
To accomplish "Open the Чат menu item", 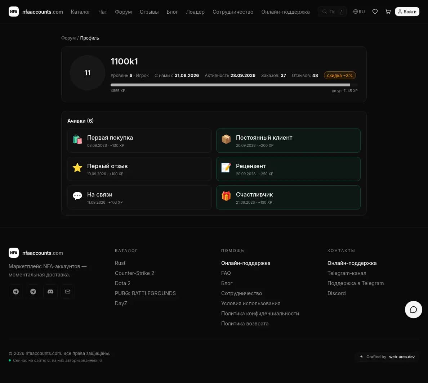I will (x=103, y=12).
